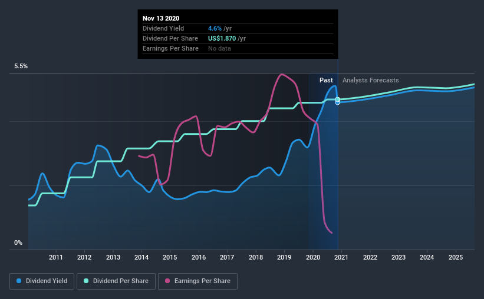Click the 2023 x-axis label
The width and height of the screenshot is (484, 299).
click(399, 257)
